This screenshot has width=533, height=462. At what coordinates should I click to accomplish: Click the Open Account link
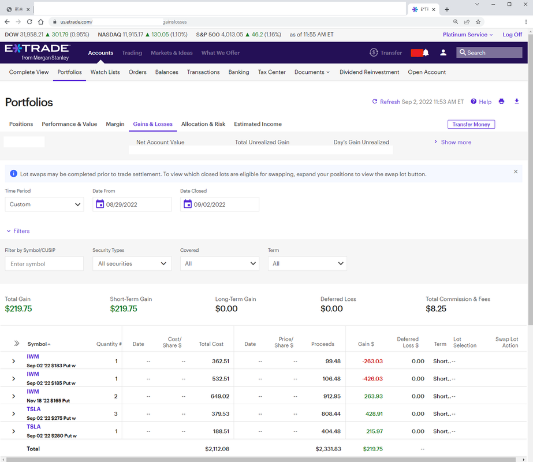pos(427,72)
